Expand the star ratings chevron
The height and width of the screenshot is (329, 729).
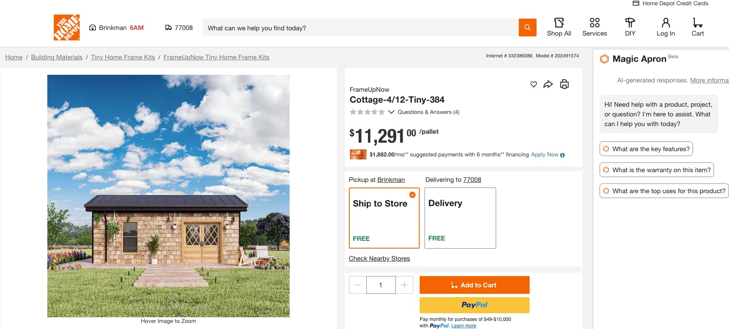[391, 112]
